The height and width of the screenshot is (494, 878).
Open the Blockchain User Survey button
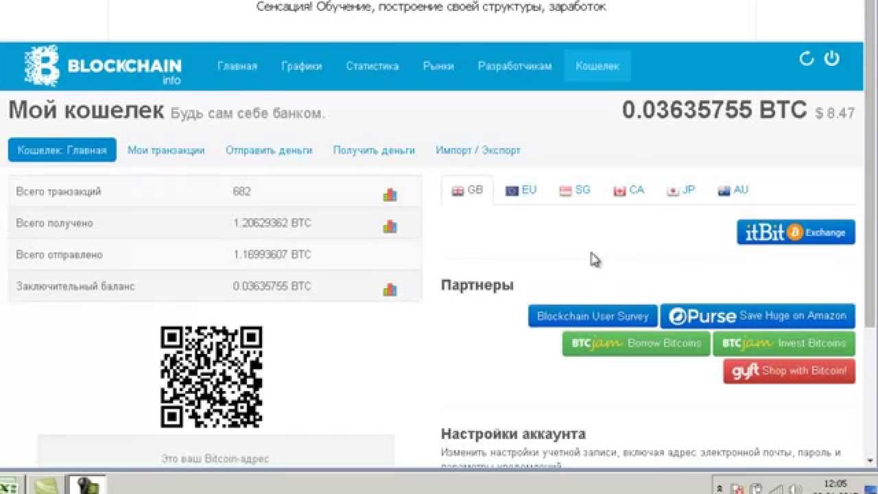[593, 316]
